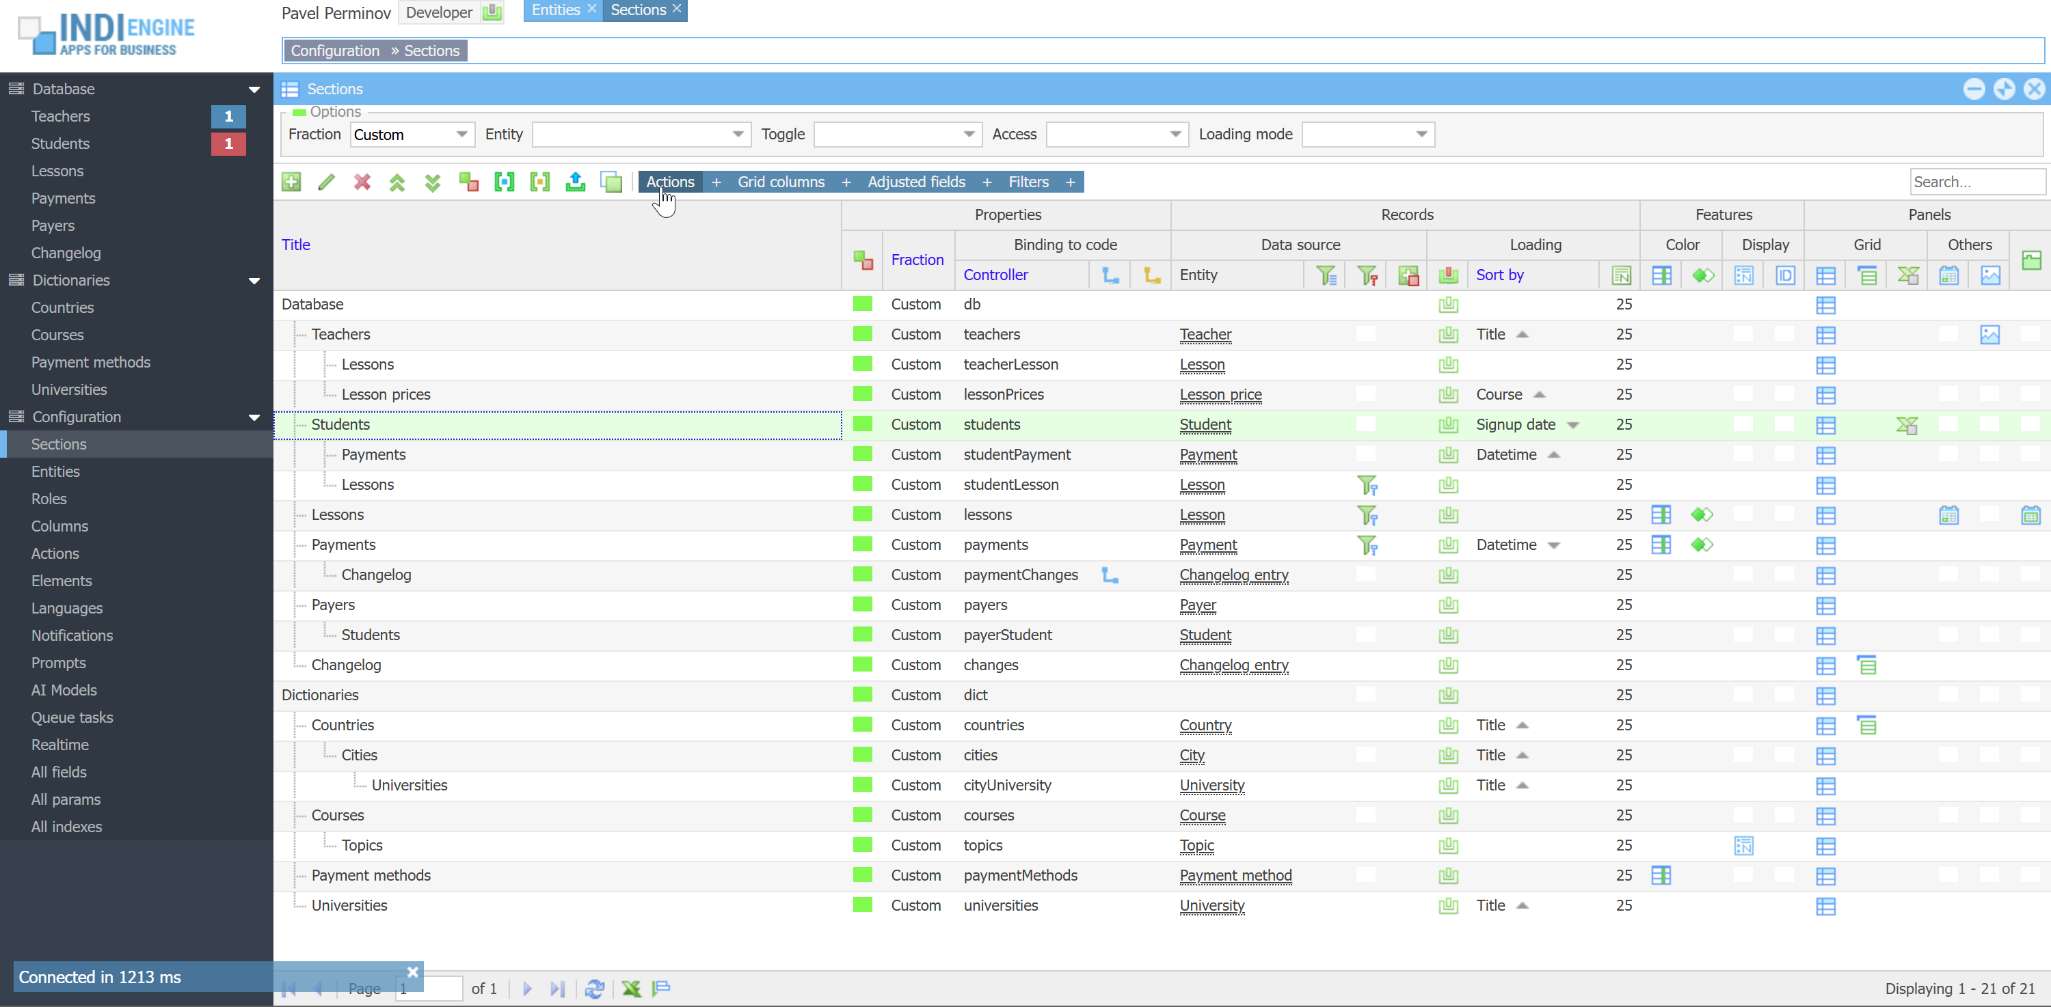Click the green color square in Database row
The width and height of the screenshot is (2051, 1007).
pyautogui.click(x=862, y=304)
